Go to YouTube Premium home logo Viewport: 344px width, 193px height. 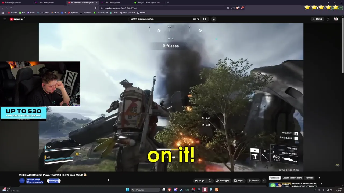[x=17, y=19]
